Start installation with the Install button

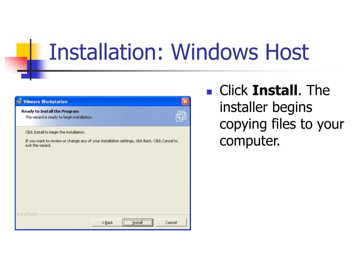[137, 223]
